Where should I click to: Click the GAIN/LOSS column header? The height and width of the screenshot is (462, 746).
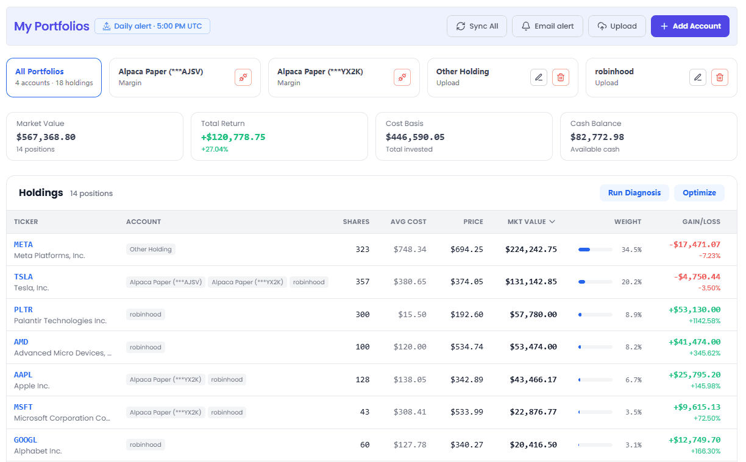(702, 222)
